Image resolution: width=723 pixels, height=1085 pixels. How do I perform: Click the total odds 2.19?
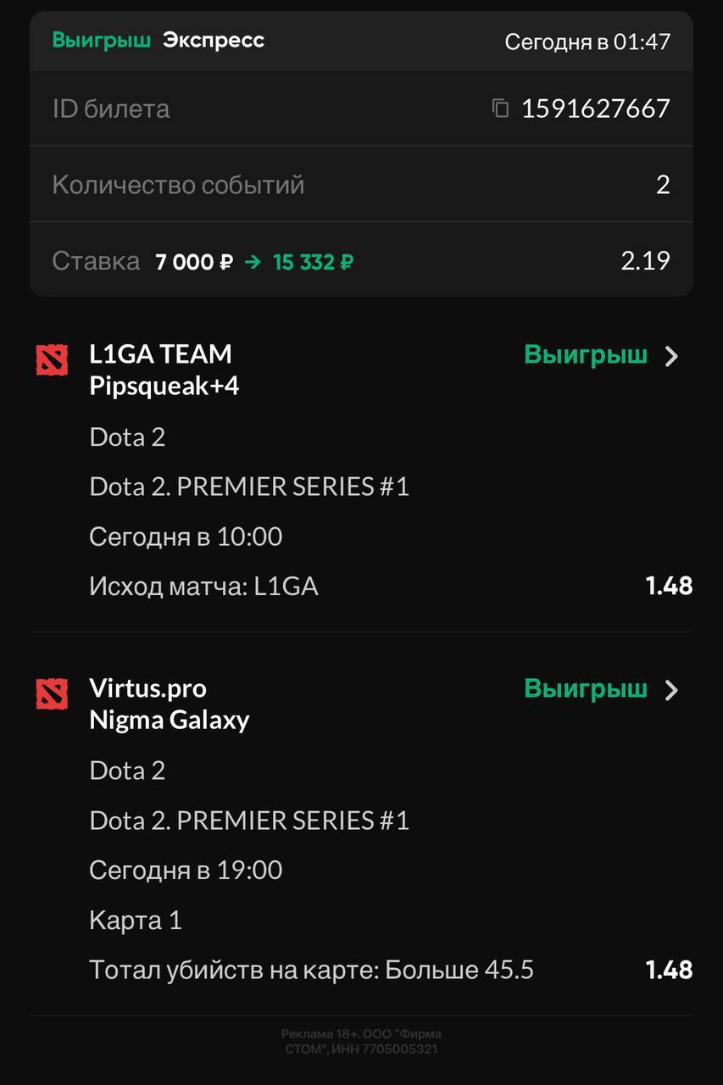pos(645,260)
